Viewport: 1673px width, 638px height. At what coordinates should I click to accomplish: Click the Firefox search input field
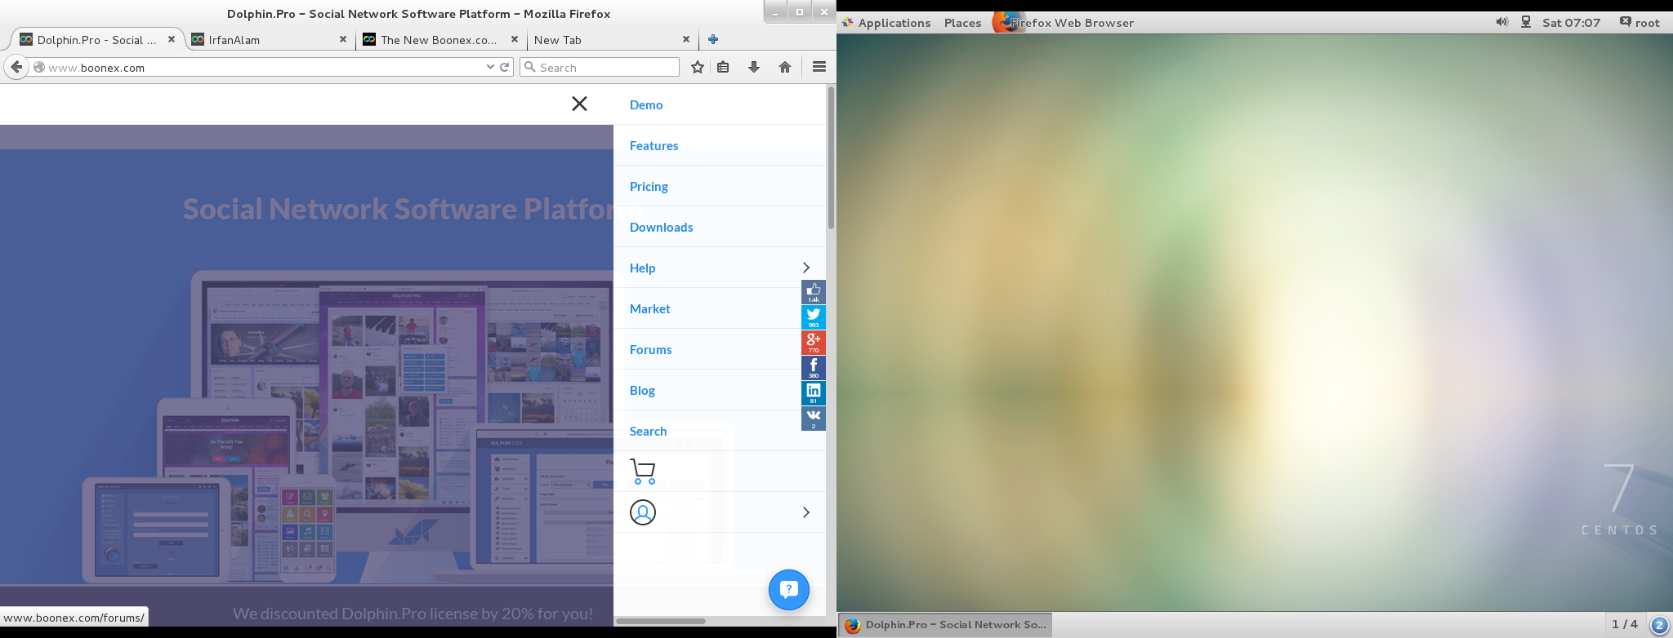tap(606, 67)
